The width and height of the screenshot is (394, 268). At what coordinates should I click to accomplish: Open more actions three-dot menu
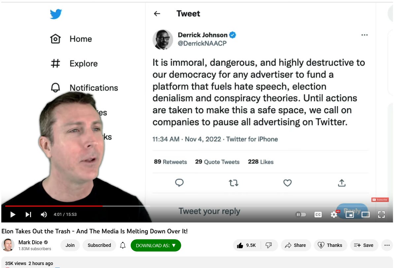(x=387, y=245)
